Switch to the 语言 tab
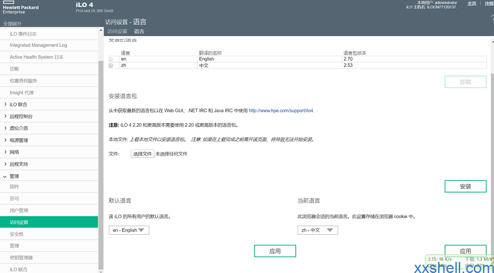 click(139, 31)
